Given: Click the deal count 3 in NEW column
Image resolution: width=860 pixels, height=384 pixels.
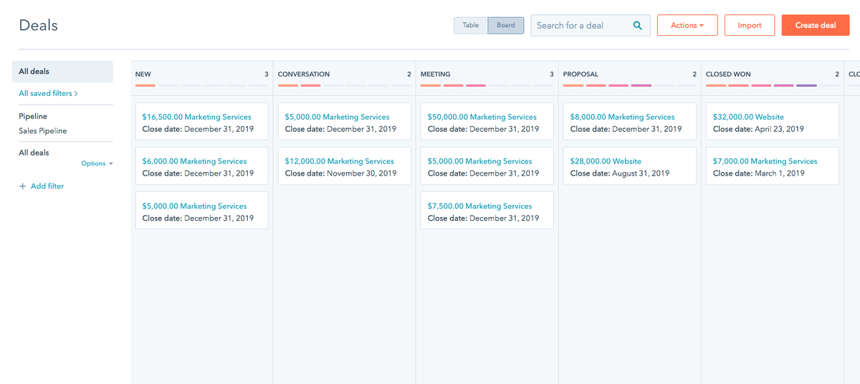Looking at the screenshot, I should coord(266,74).
